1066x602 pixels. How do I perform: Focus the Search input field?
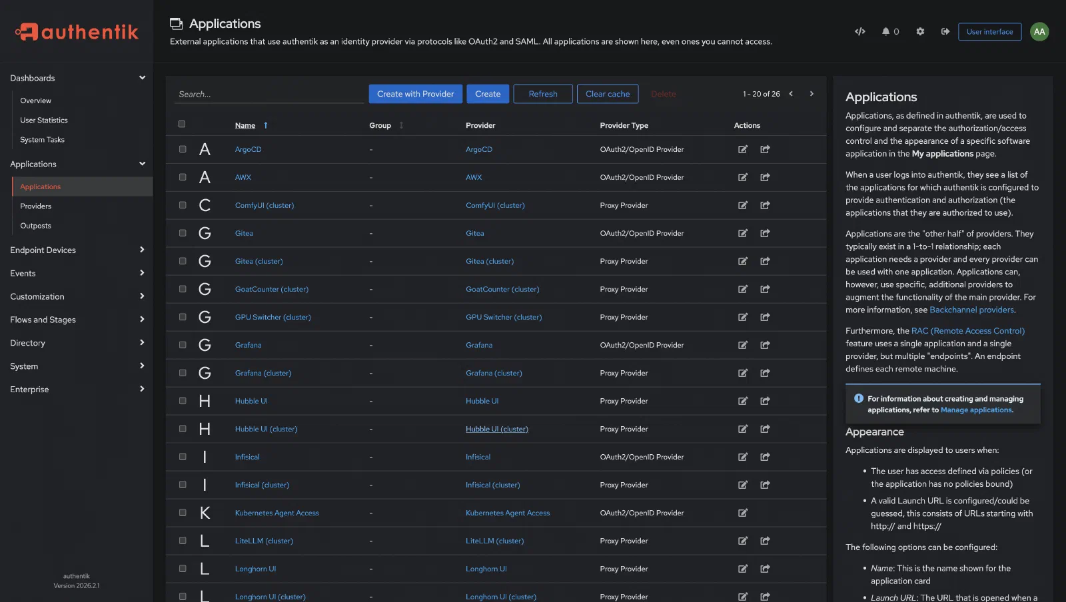tap(270, 94)
